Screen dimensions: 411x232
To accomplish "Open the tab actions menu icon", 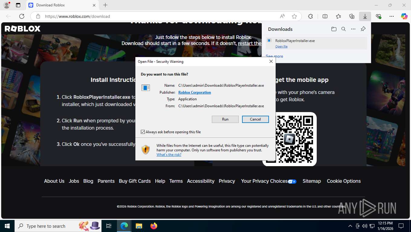I will point(18,5).
